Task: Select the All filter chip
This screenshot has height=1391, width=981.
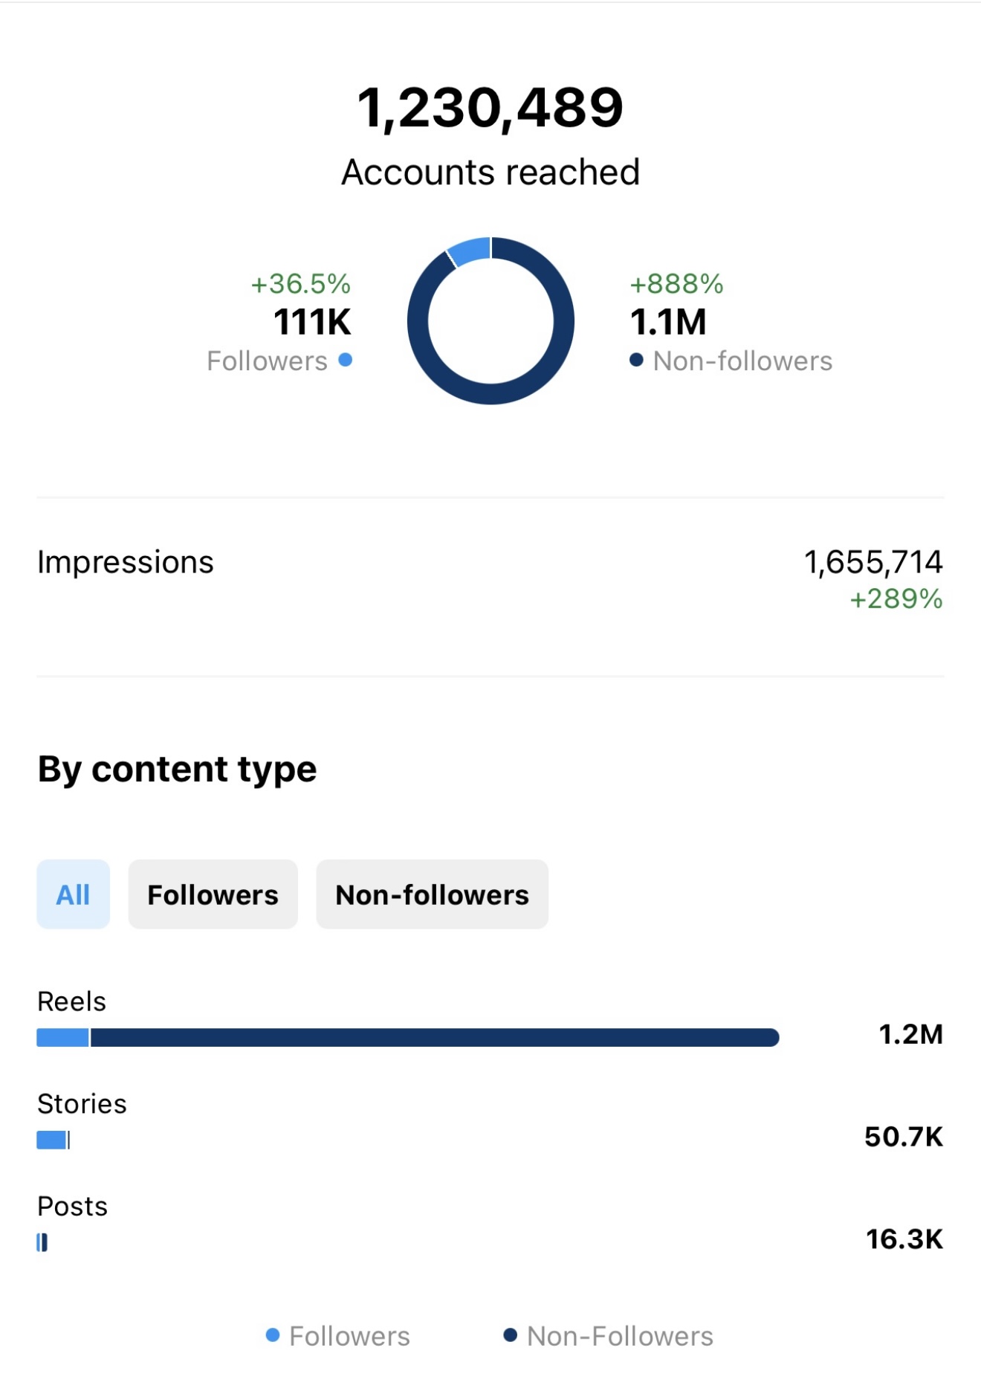Action: point(74,894)
